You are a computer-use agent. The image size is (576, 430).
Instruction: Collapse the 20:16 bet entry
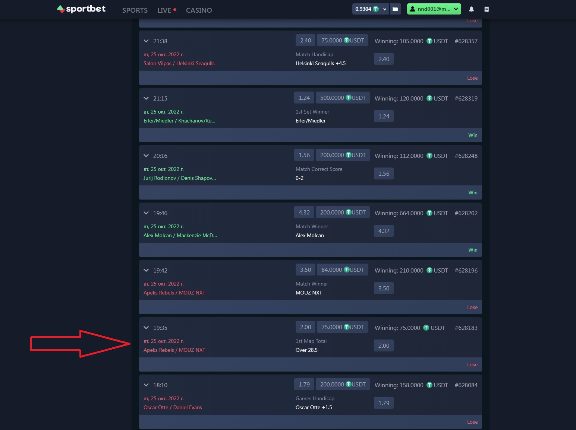pyautogui.click(x=146, y=156)
